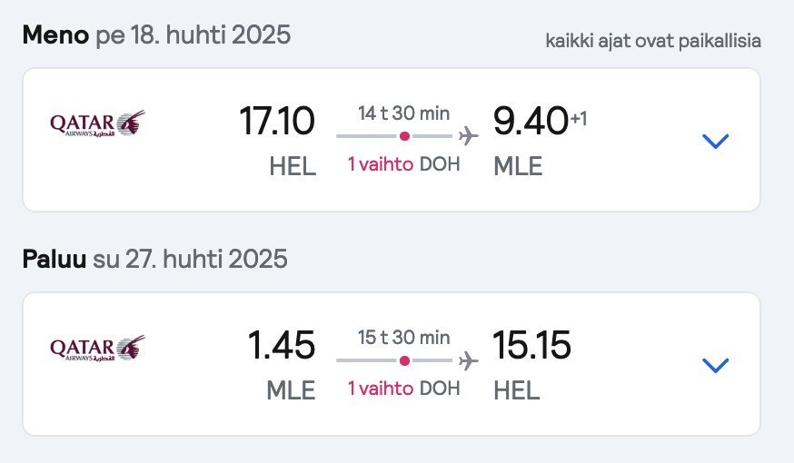Click the +1 day indicator
The image size is (794, 463).
579,119
